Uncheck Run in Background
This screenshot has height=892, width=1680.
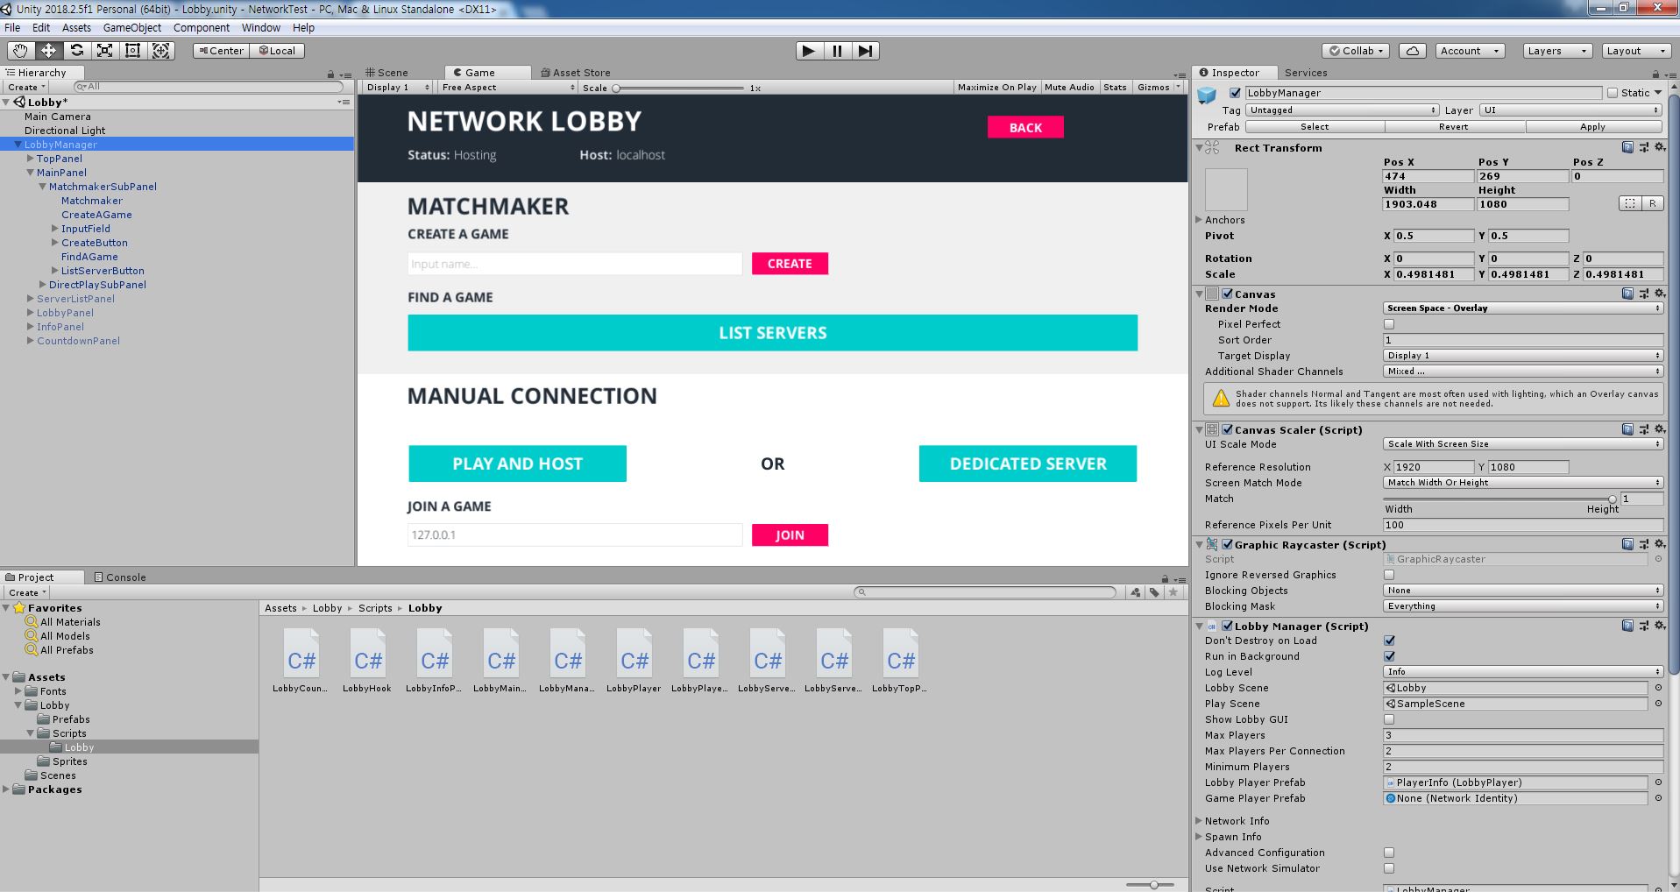(x=1389, y=656)
